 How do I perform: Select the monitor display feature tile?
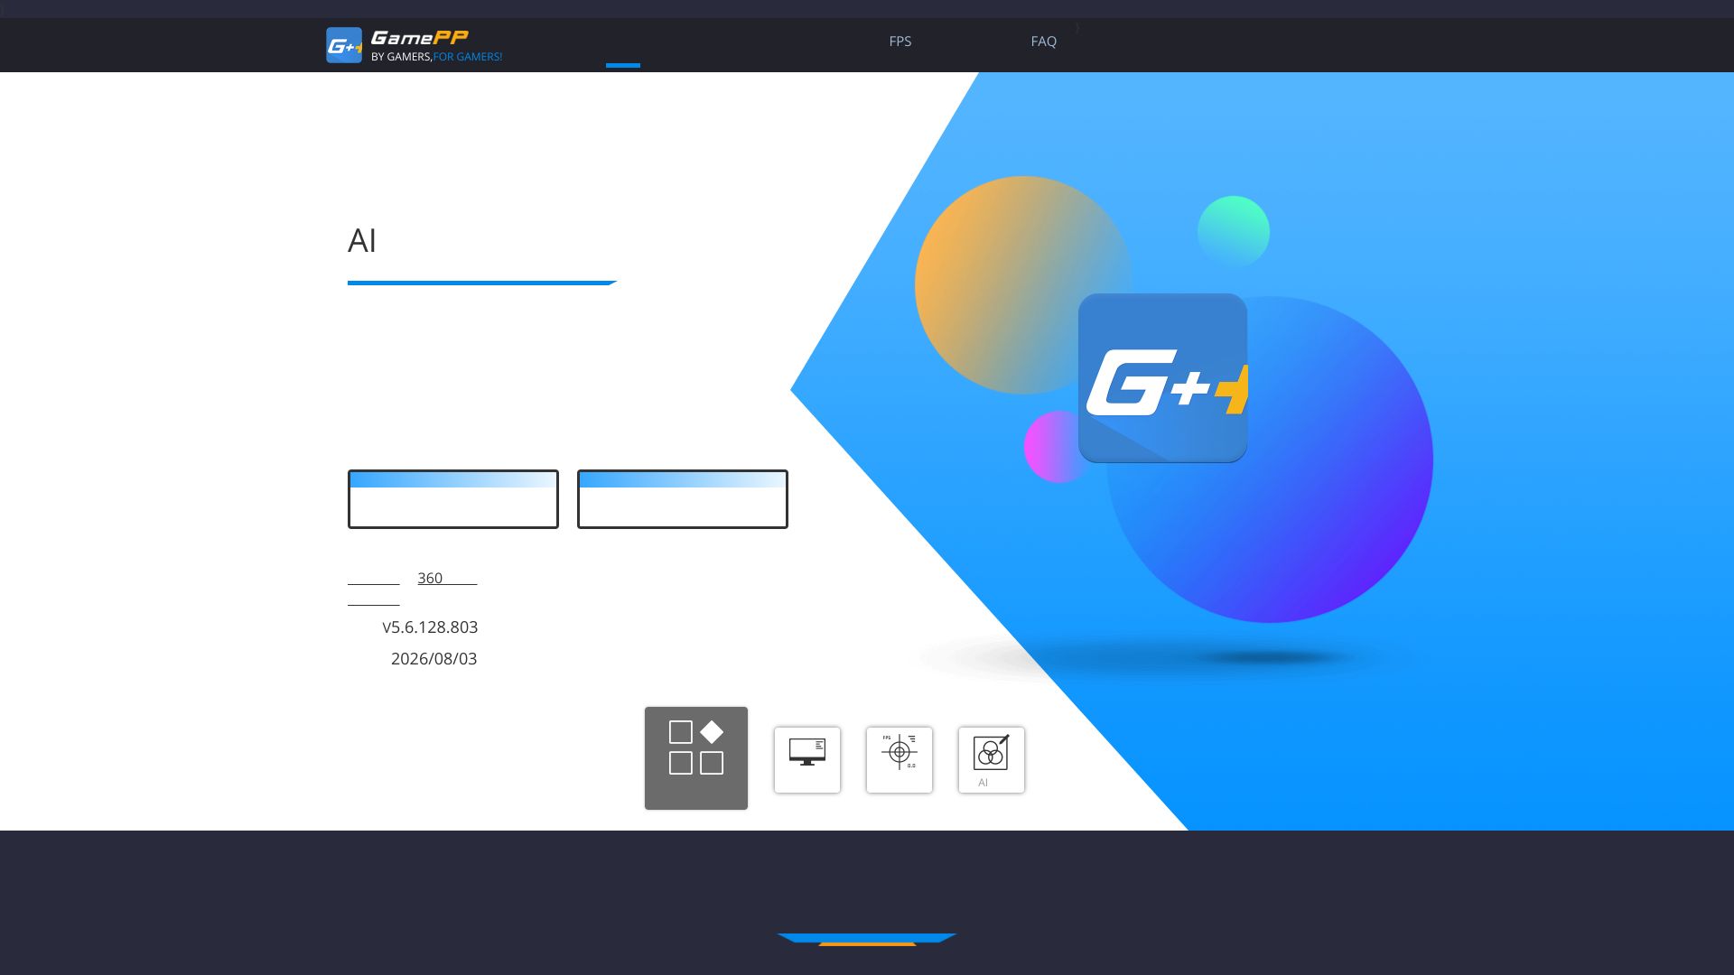pyautogui.click(x=807, y=760)
